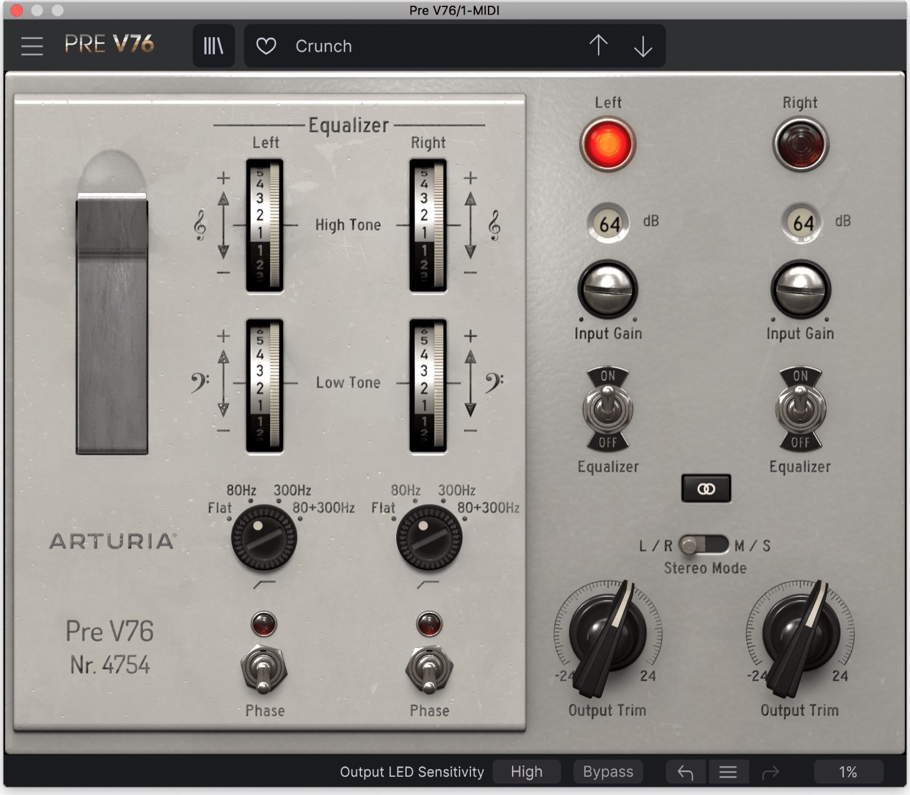The image size is (910, 795).
Task: Open the preset library browser
Action: point(214,46)
